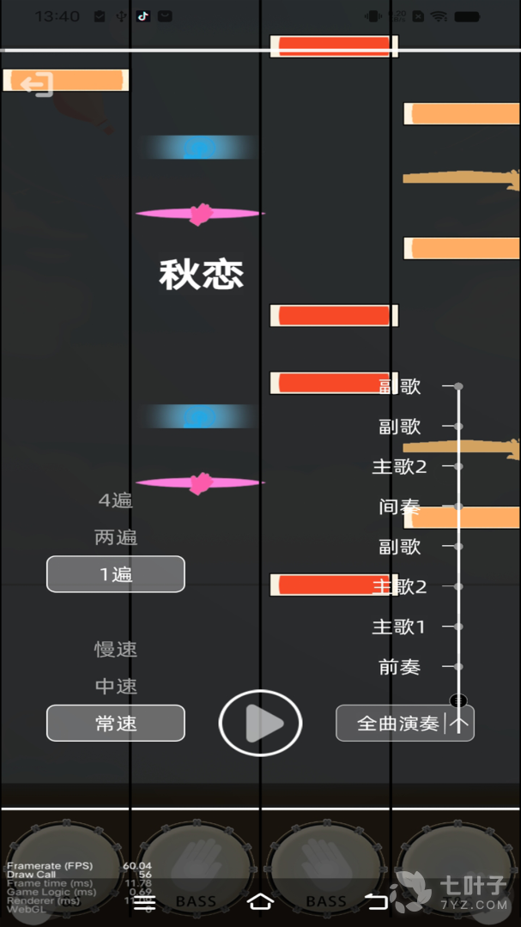The width and height of the screenshot is (521, 927).
Task: Pick 慢速 slow speed option
Action: 116,649
